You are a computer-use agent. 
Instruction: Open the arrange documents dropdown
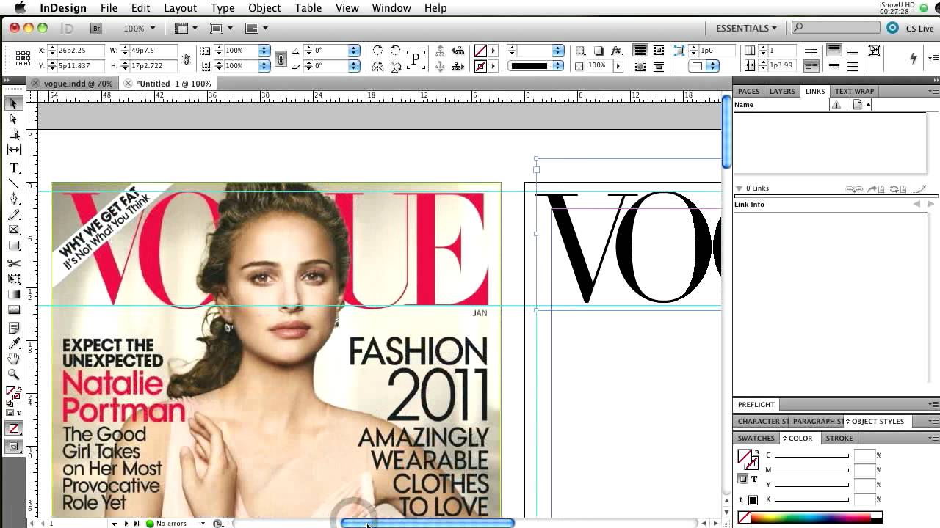click(x=256, y=28)
